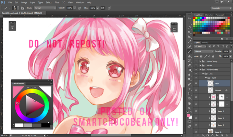The height and width of the screenshot is (137, 233).
Task: Hide the Light layer
Action: [x=196, y=83]
